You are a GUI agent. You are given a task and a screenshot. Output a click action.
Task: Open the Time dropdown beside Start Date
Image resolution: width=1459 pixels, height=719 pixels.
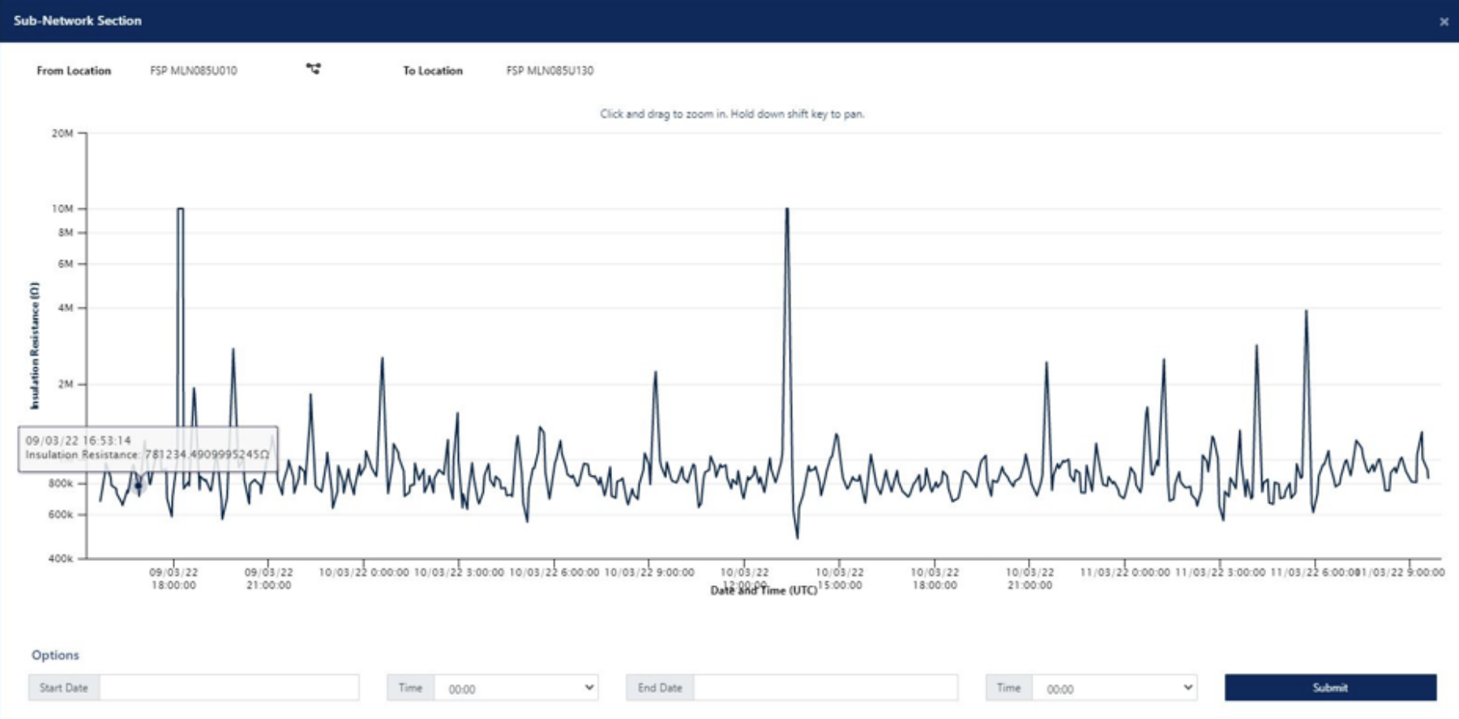coord(516,688)
